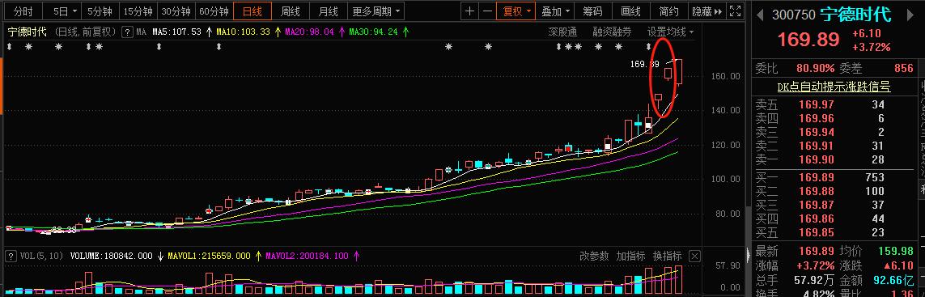This screenshot has height=297, width=925.
Task: Expand 设置均线 moving average settings
Action: point(671,32)
